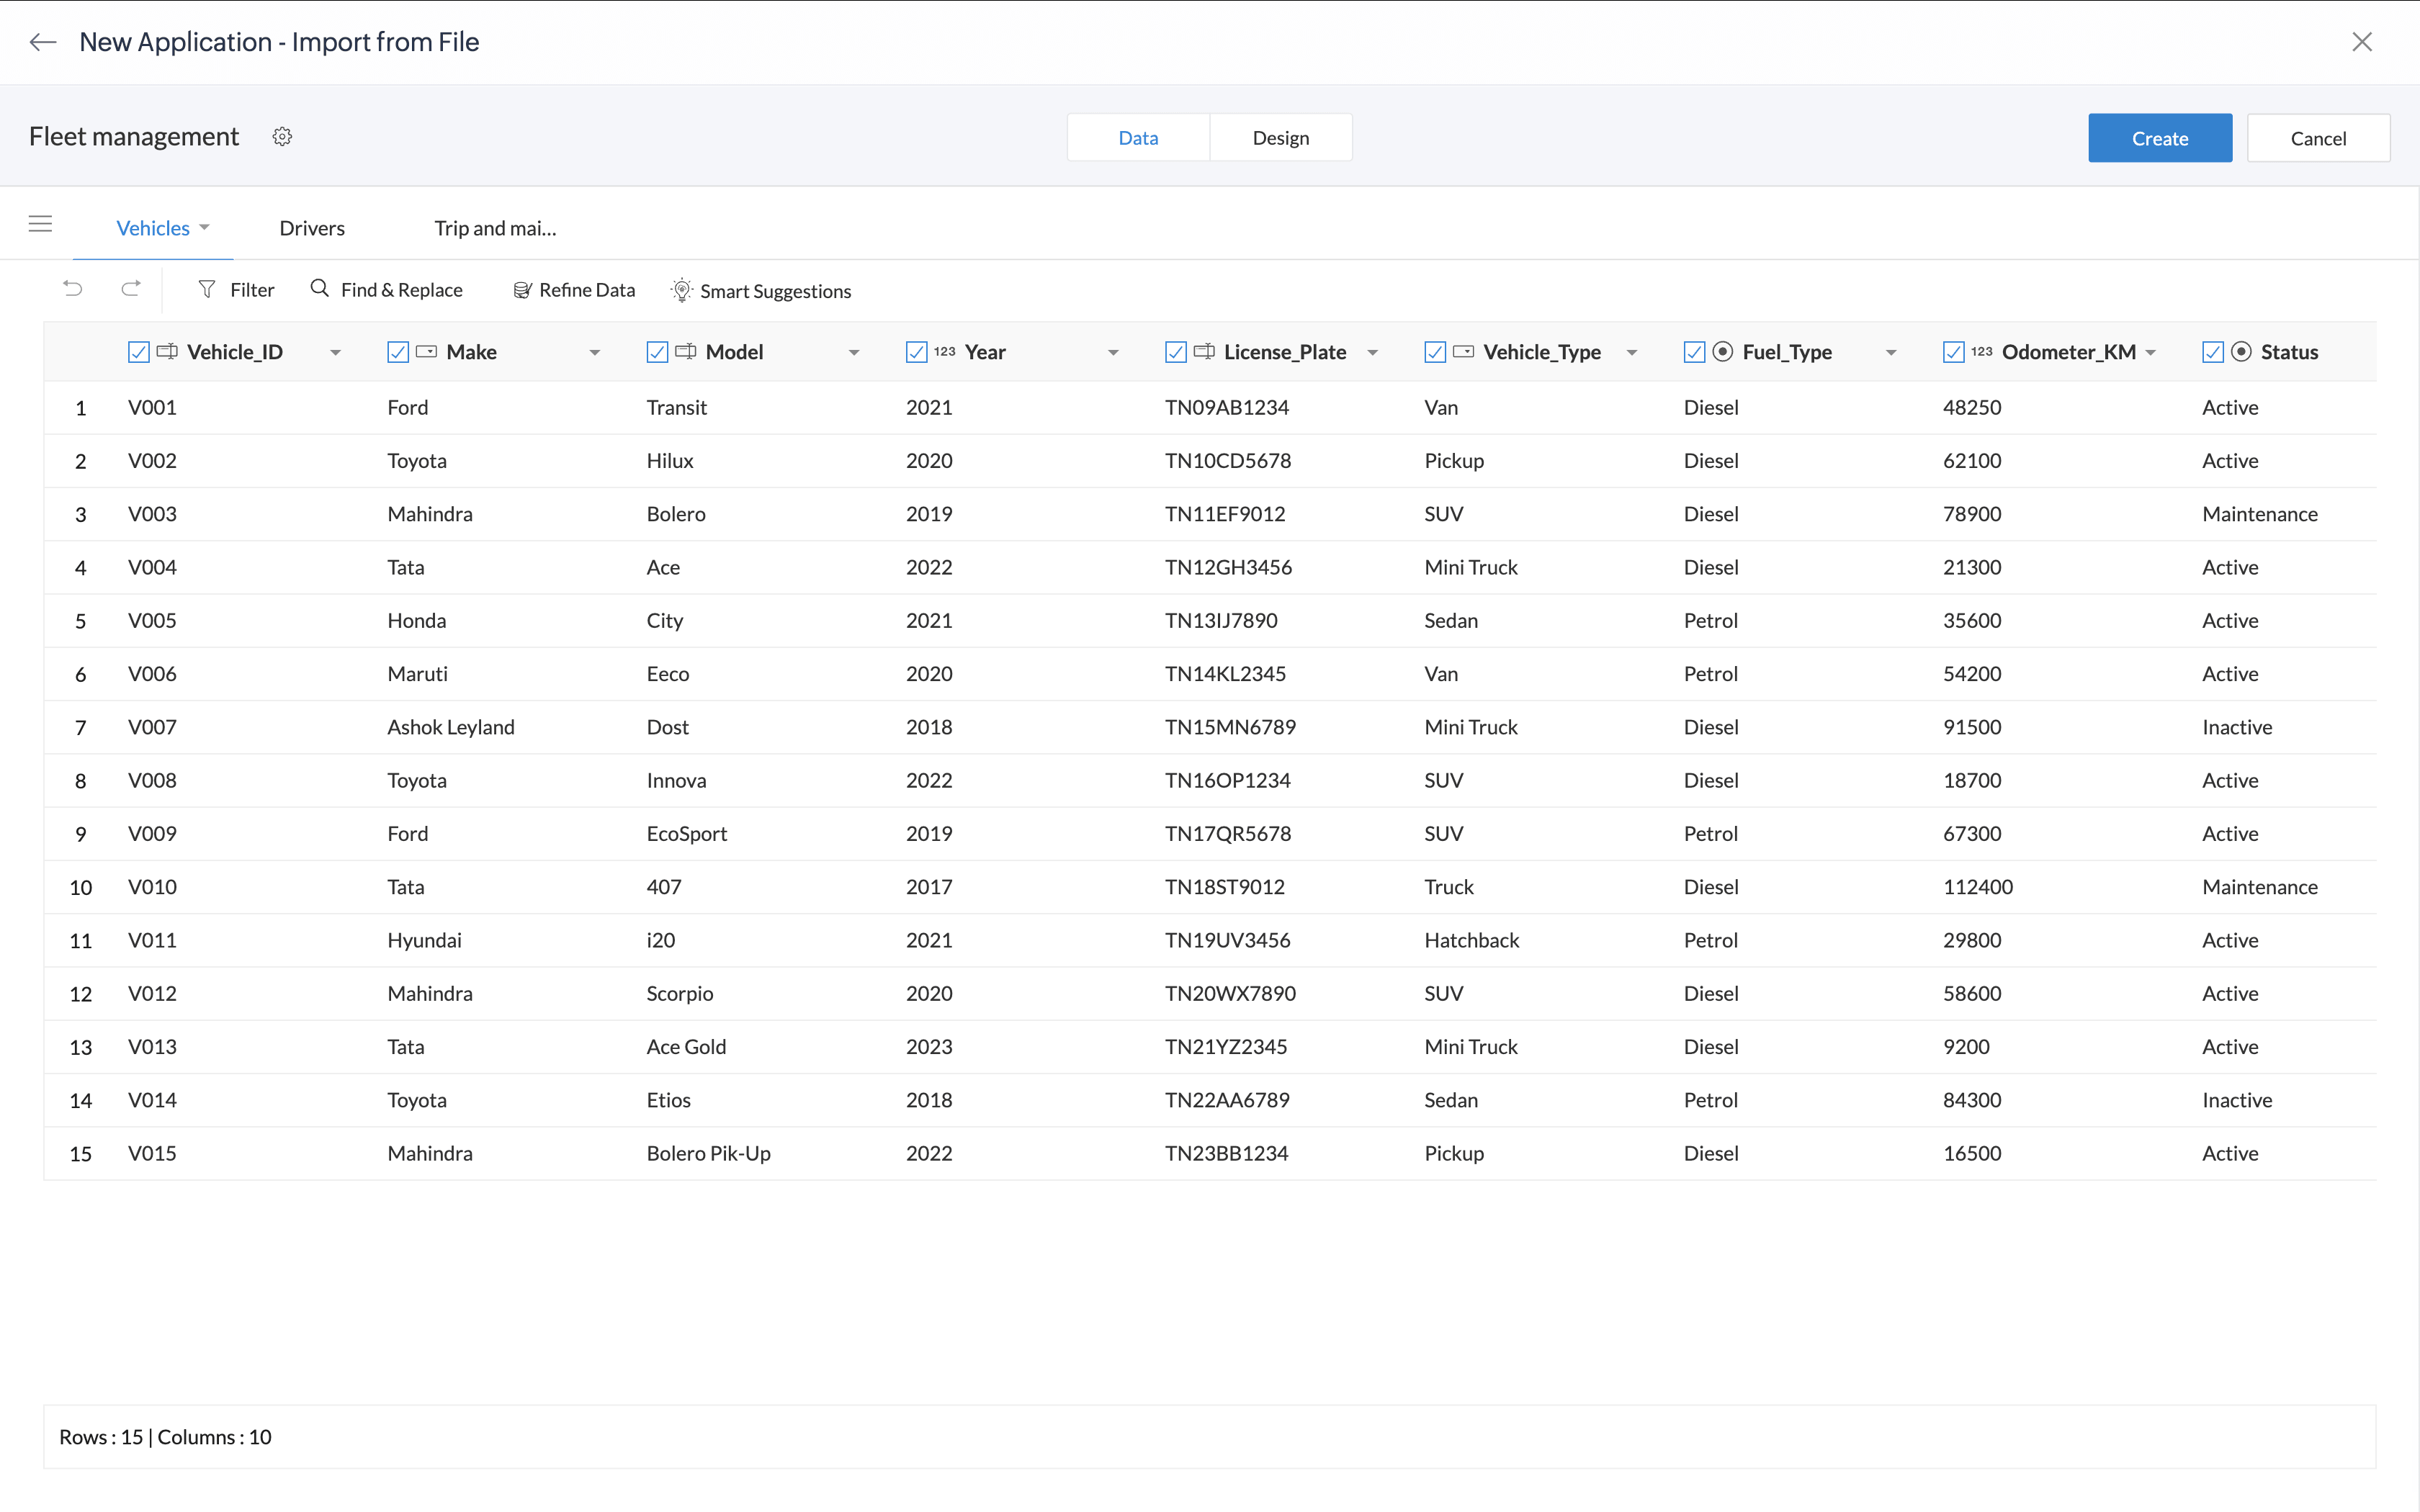Click the Vehicle_ID field type icon
The width and height of the screenshot is (2420, 1512).
(x=167, y=351)
